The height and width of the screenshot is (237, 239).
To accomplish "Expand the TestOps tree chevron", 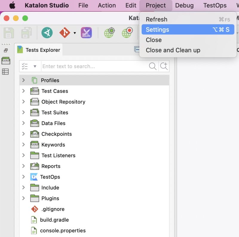I will pos(23,177).
